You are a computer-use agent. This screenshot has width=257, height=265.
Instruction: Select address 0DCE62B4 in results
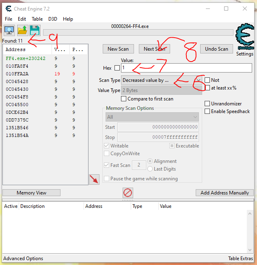point(45,112)
